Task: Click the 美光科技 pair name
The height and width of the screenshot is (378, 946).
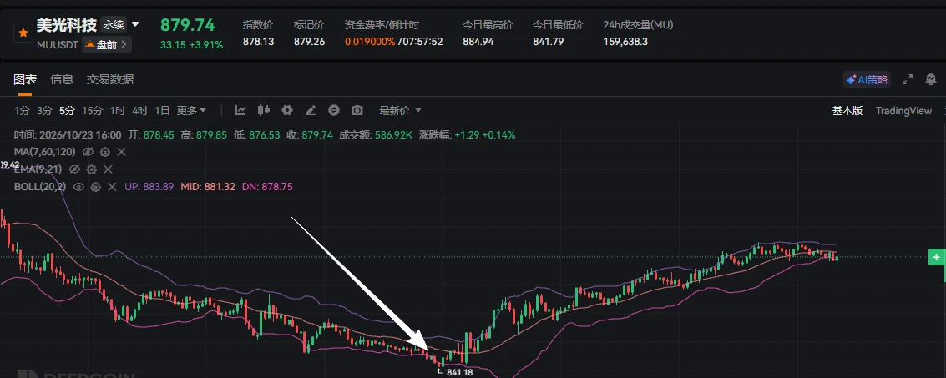Action: 66,25
